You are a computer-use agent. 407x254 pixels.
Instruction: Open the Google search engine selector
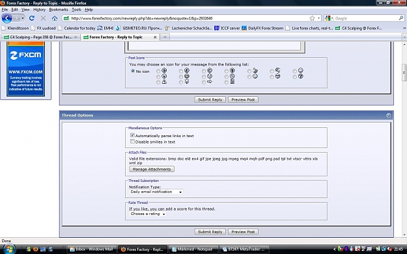click(x=329, y=18)
